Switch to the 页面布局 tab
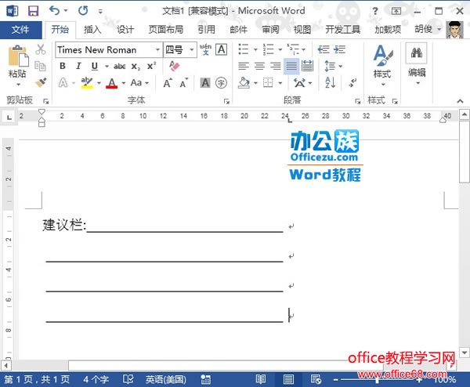The image size is (470, 387). click(166, 29)
